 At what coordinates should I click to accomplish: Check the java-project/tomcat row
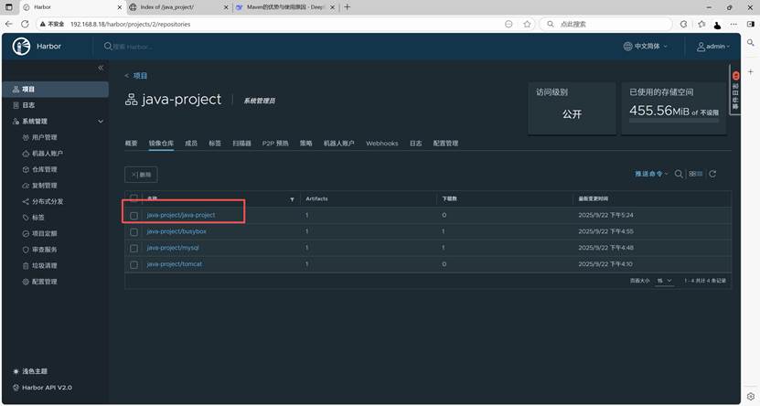(x=134, y=265)
